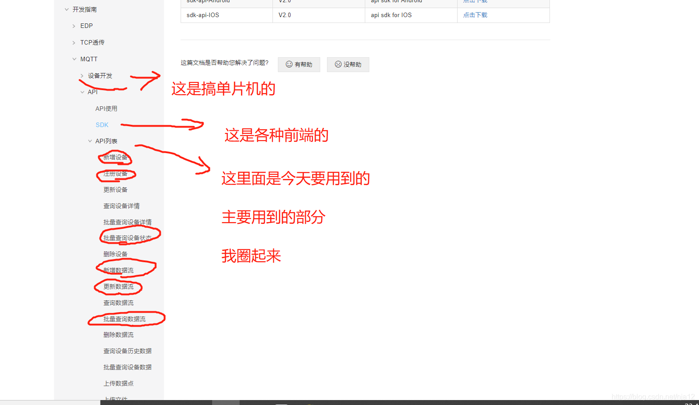
Task: Expand the TCP透传 node arrow
Action: coord(74,43)
